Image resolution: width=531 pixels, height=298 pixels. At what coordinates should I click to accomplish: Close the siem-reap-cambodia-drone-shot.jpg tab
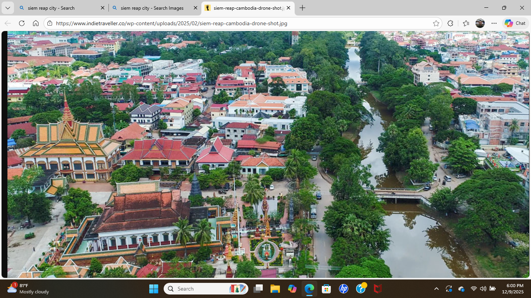[x=288, y=8]
